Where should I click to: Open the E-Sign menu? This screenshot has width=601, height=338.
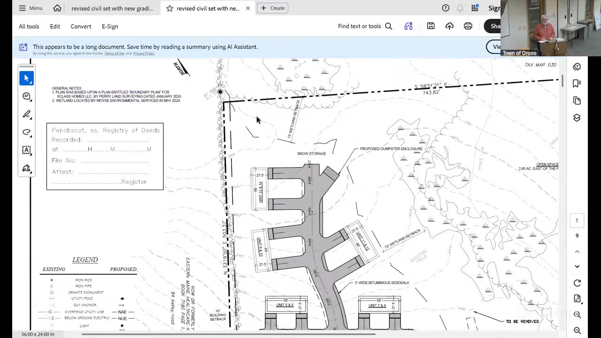click(110, 26)
